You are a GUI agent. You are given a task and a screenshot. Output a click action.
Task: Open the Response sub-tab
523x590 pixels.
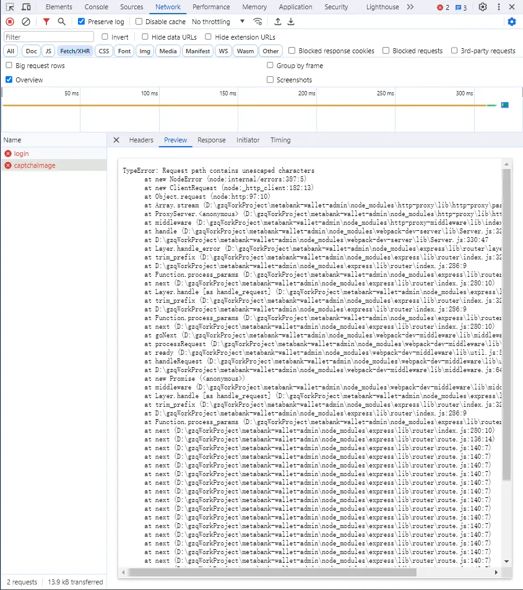point(212,140)
